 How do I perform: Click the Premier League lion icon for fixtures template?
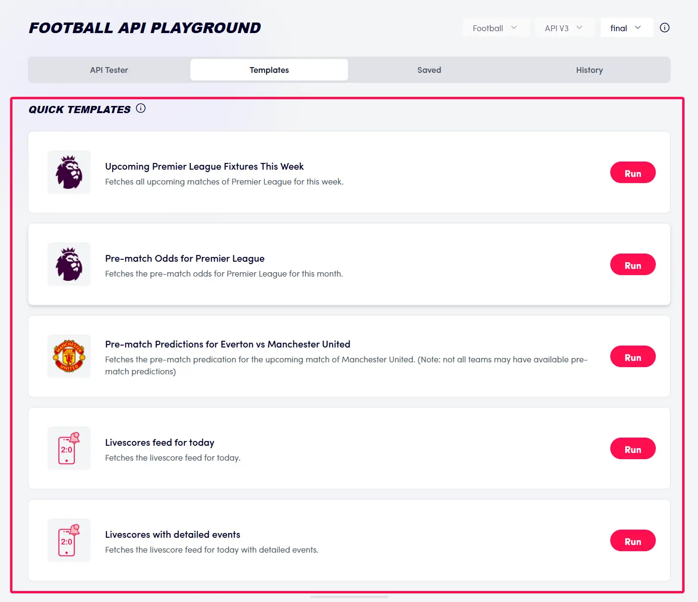(69, 172)
